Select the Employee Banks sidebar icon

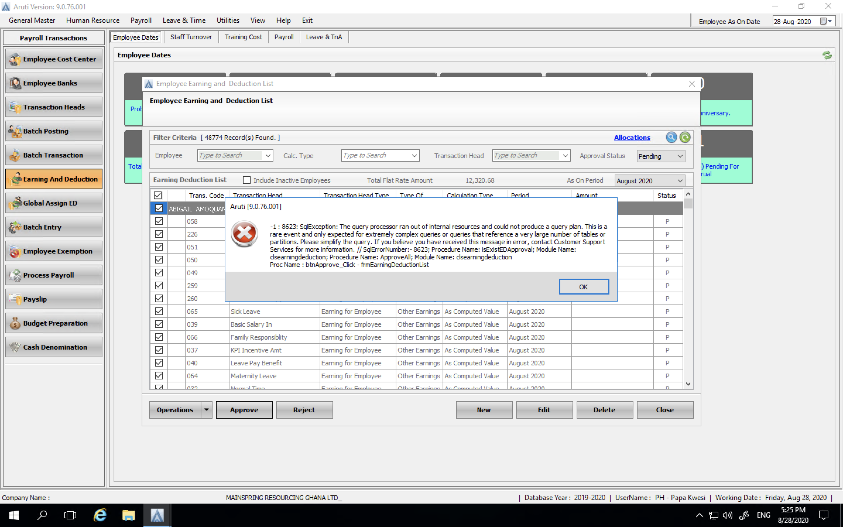click(54, 83)
